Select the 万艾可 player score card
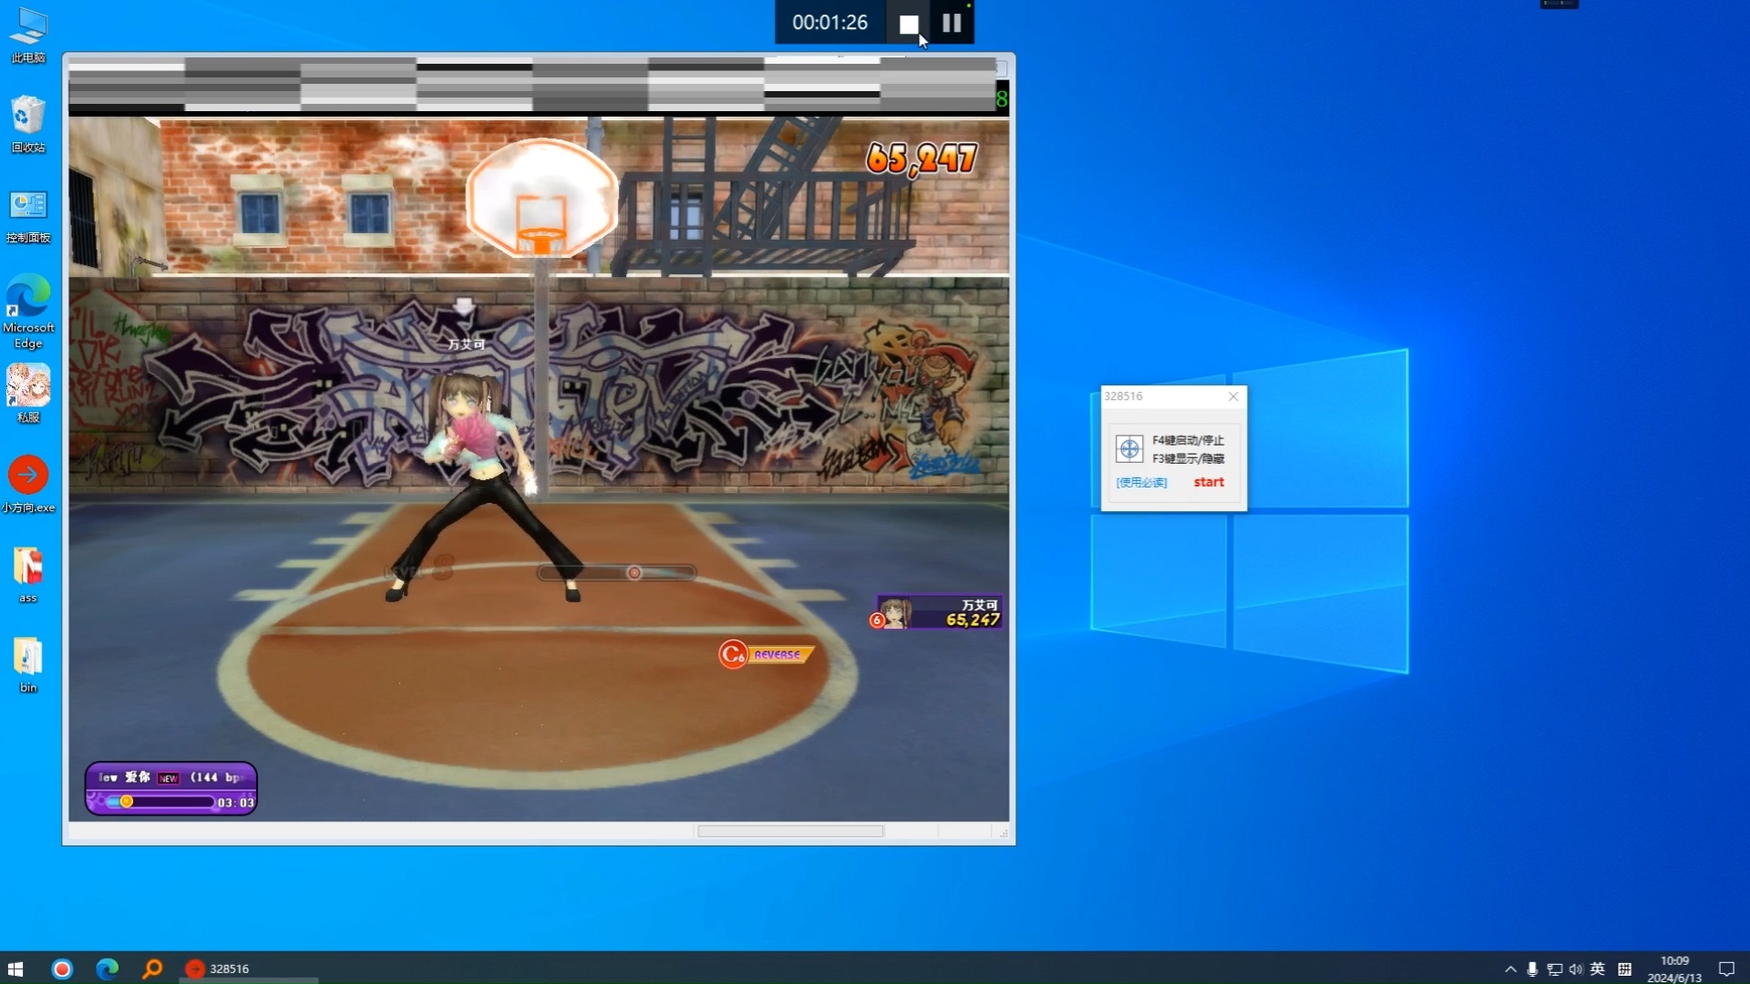 pos(937,612)
